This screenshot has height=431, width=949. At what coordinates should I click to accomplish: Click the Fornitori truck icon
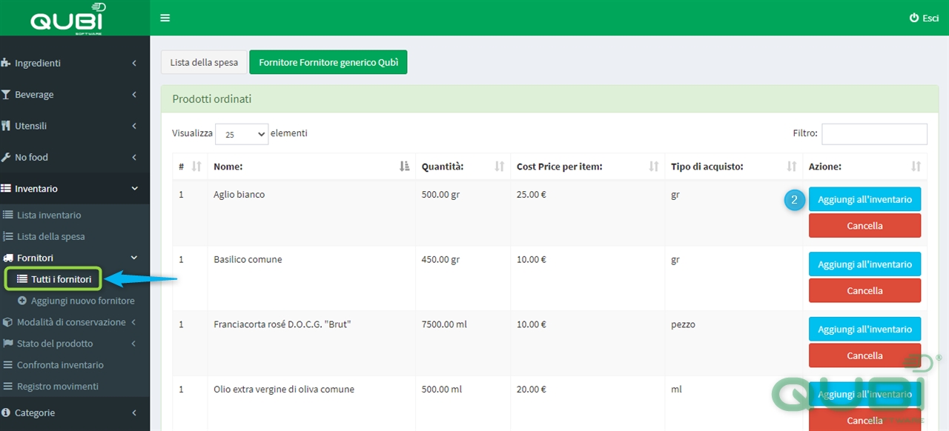point(8,258)
